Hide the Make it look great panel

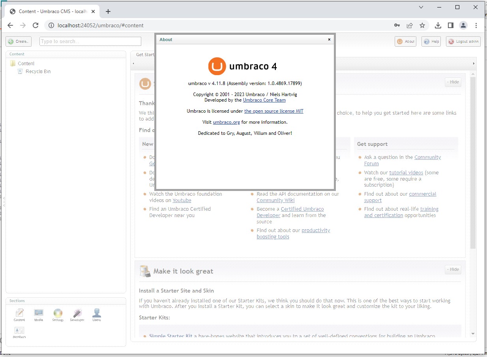(x=453, y=270)
